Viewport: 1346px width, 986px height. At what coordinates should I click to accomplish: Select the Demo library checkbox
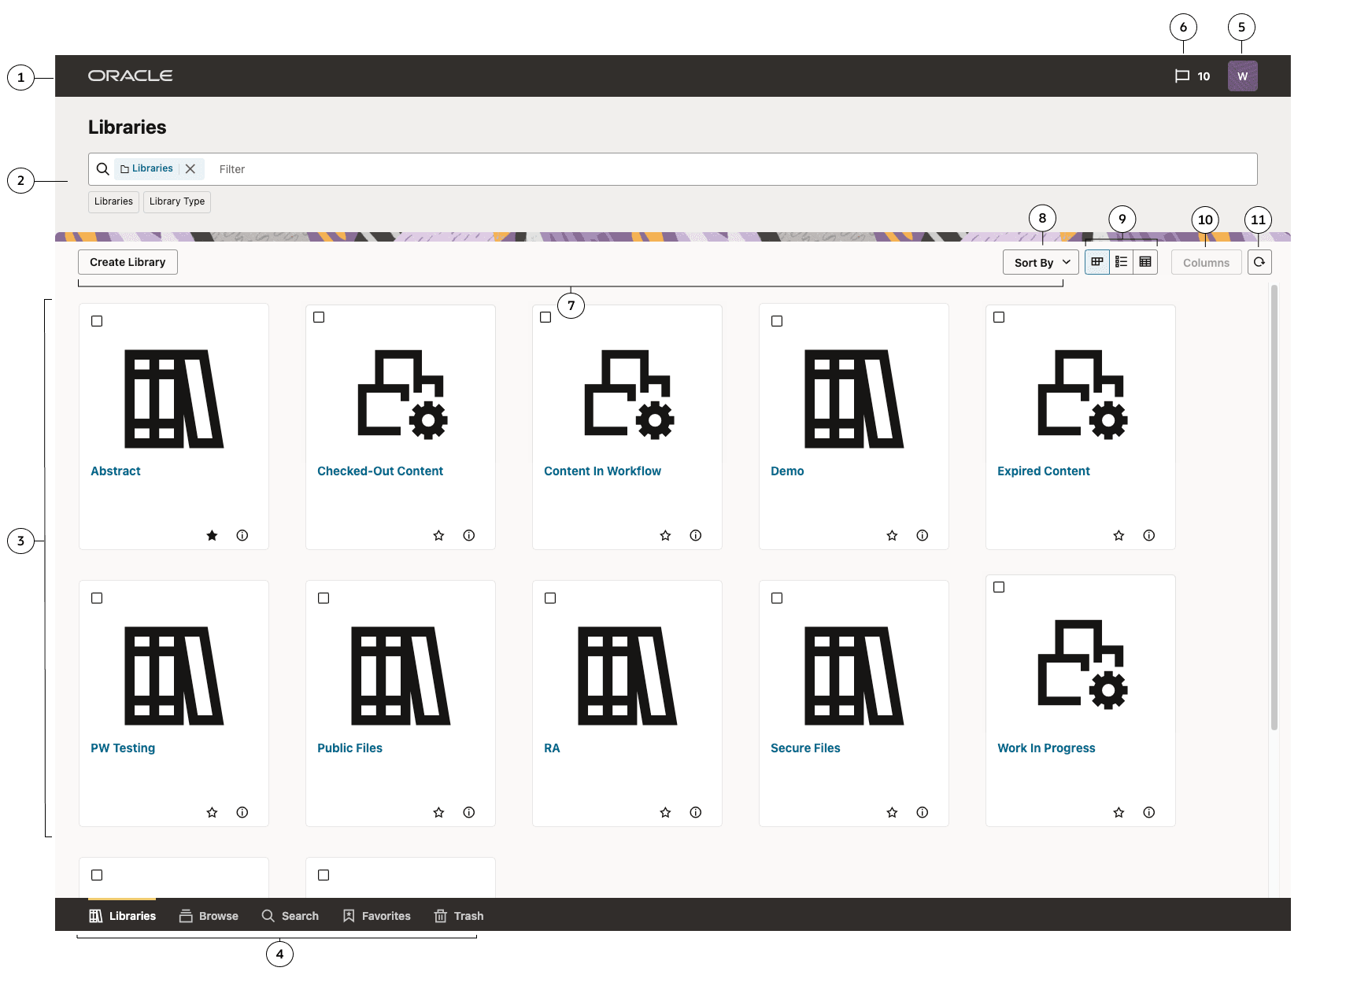click(x=777, y=321)
